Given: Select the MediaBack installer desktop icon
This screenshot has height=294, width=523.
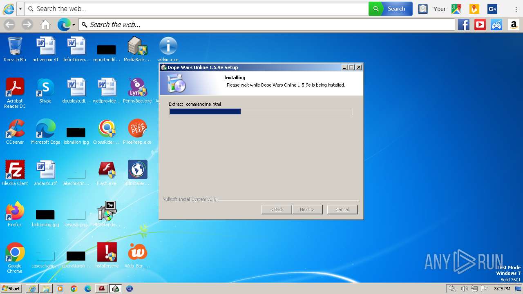Looking at the screenshot, I should [x=137, y=49].
